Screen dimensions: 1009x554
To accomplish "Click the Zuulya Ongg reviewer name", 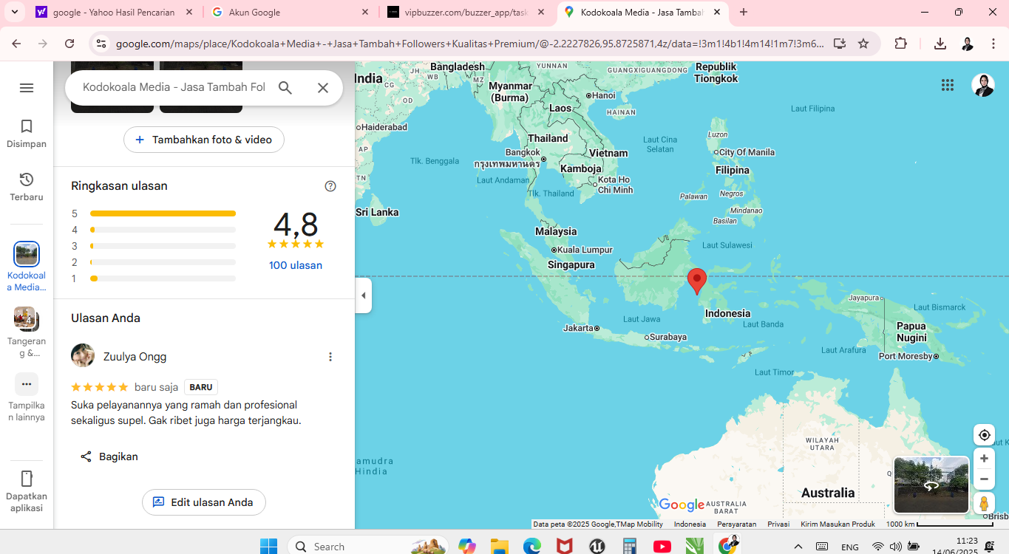I will [135, 357].
